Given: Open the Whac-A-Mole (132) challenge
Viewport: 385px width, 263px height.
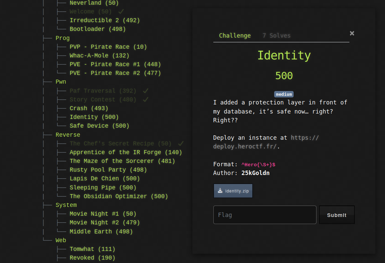Looking at the screenshot, I should [99, 56].
